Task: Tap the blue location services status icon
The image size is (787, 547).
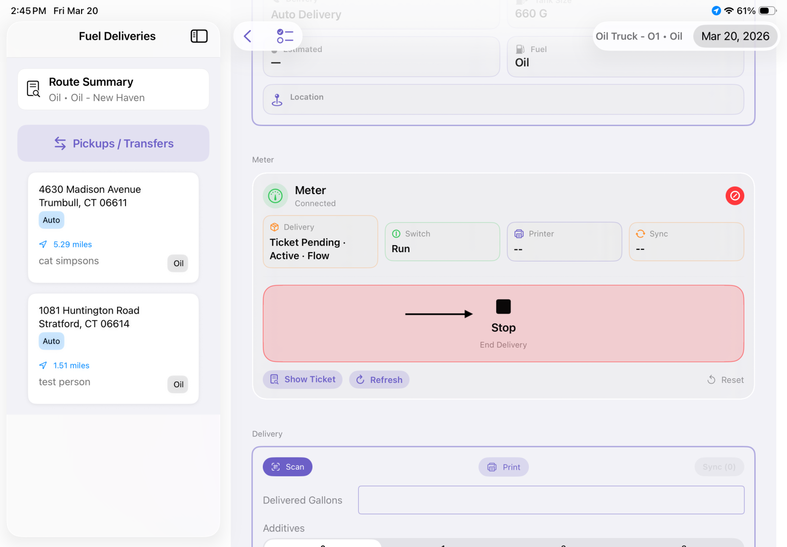Action: [x=716, y=11]
